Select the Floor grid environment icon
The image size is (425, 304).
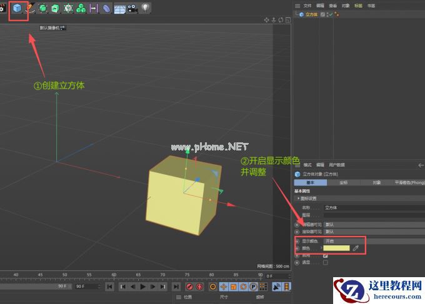tap(119, 9)
